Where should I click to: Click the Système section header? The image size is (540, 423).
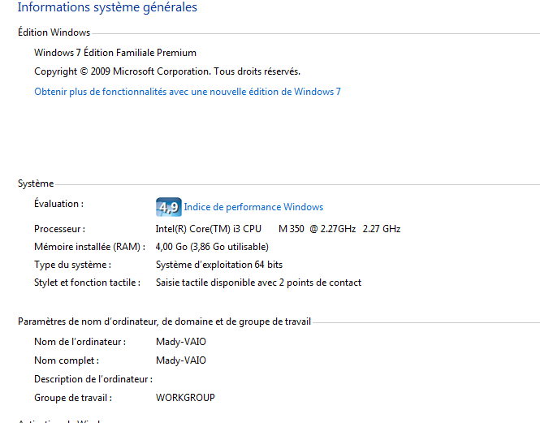click(36, 184)
